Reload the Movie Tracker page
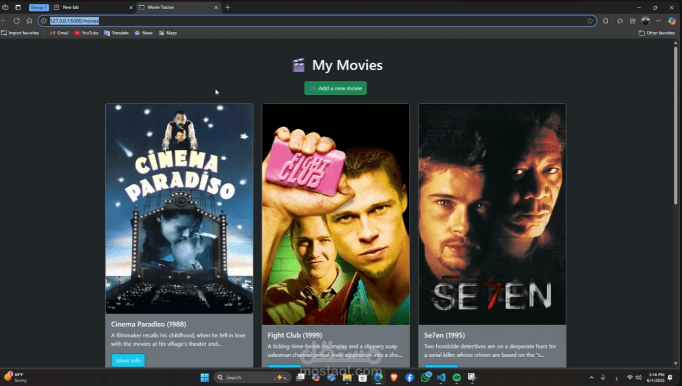Viewport: 682px width, 386px height. (x=17, y=21)
